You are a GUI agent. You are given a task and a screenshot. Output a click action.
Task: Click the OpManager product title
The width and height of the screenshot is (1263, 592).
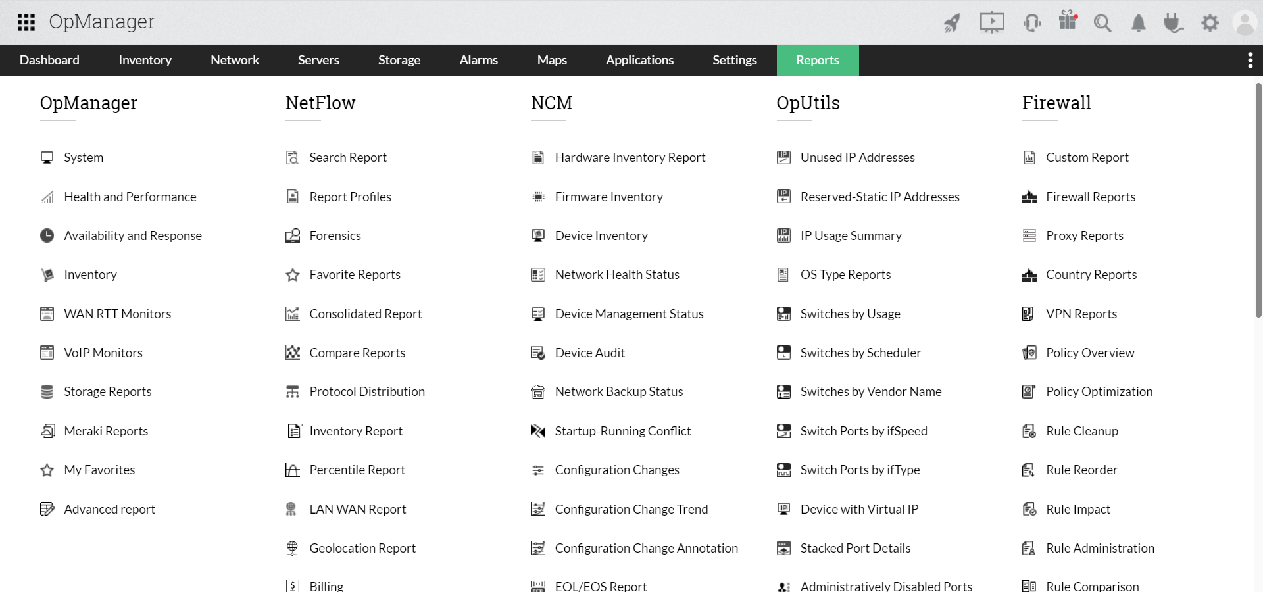[102, 22]
